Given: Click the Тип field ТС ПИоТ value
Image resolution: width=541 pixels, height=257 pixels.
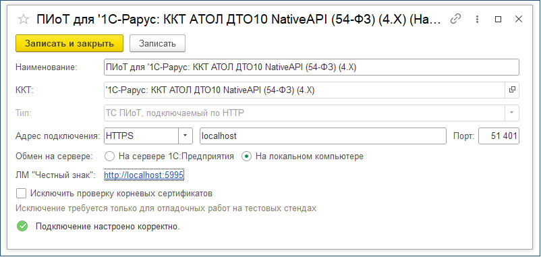Looking at the screenshot, I should tap(304, 113).
